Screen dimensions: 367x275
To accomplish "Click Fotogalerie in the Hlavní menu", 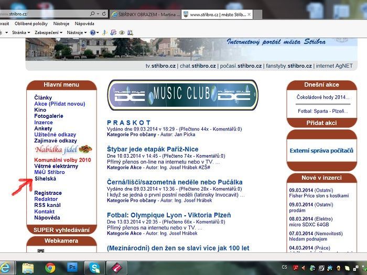I will [49, 116].
